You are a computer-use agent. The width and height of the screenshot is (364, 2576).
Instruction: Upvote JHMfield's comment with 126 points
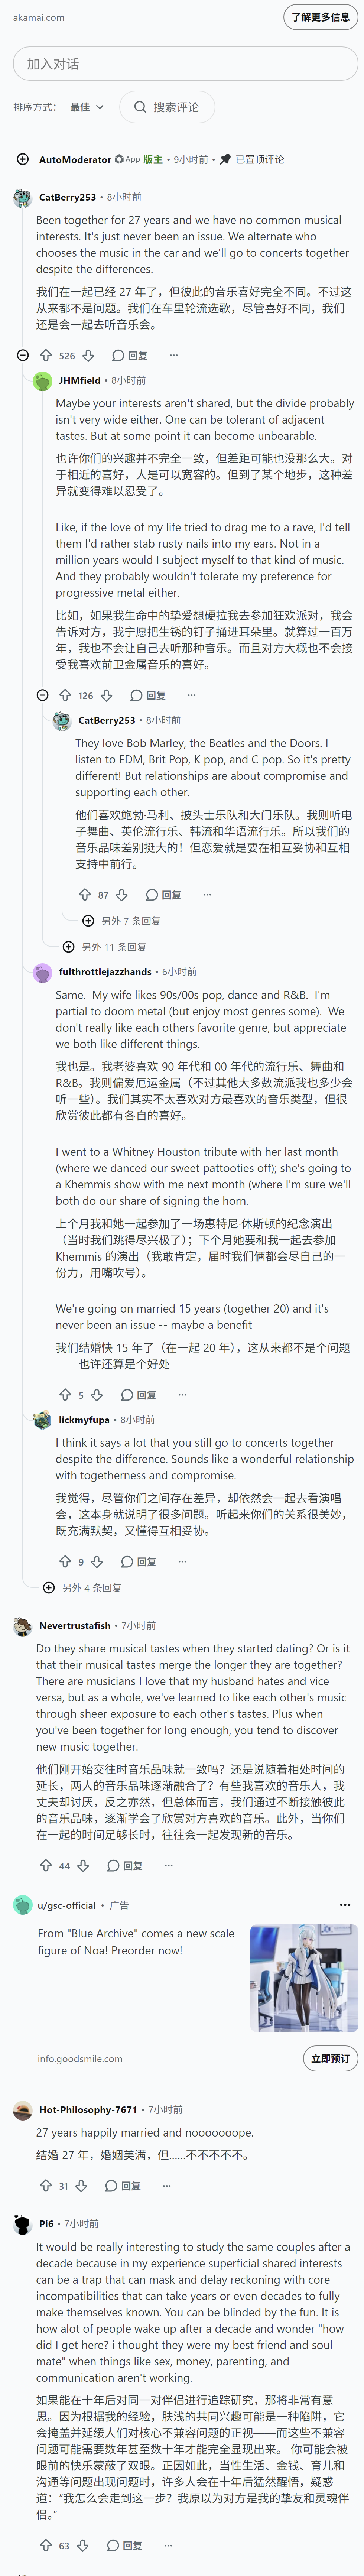[x=65, y=695]
